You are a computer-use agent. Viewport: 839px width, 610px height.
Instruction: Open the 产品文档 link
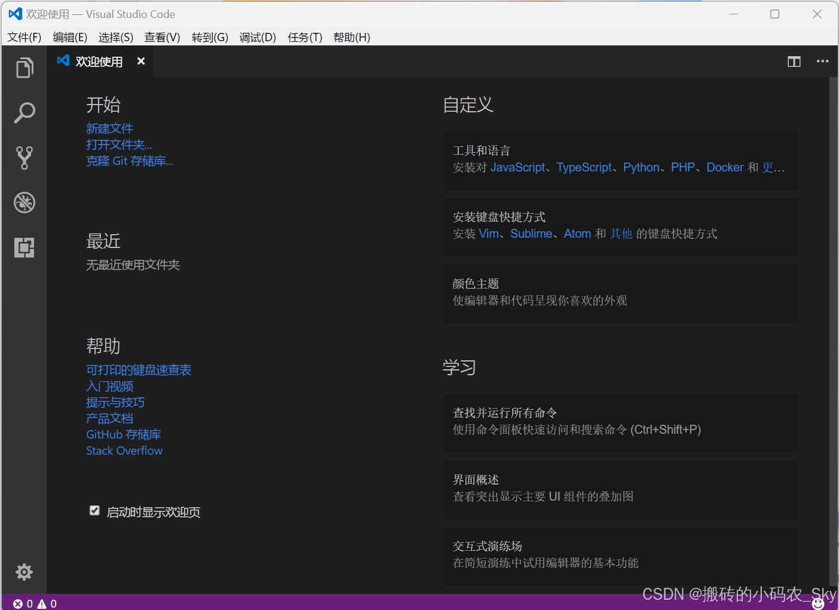109,418
